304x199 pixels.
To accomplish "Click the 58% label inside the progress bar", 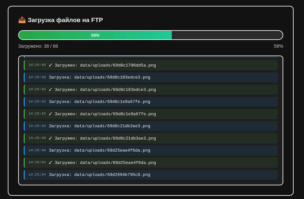I will tap(95, 35).
